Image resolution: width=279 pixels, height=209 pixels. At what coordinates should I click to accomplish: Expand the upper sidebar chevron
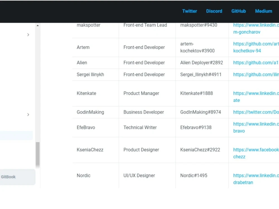[28, 35]
